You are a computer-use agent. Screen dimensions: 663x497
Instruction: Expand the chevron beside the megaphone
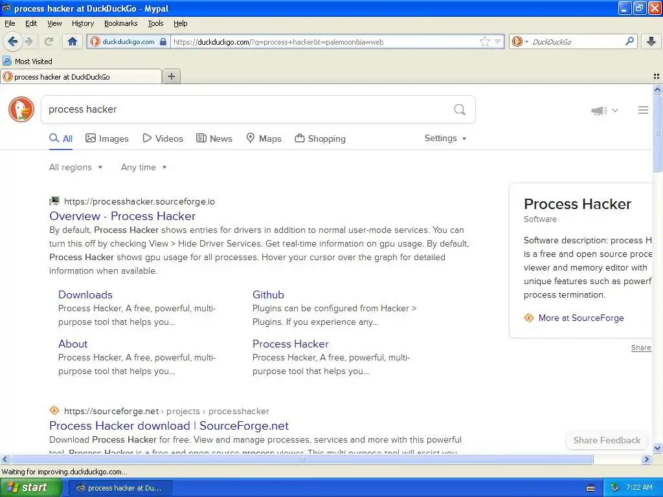(x=615, y=110)
